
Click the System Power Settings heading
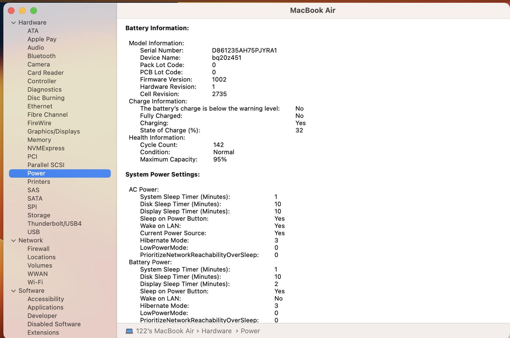pos(162,174)
